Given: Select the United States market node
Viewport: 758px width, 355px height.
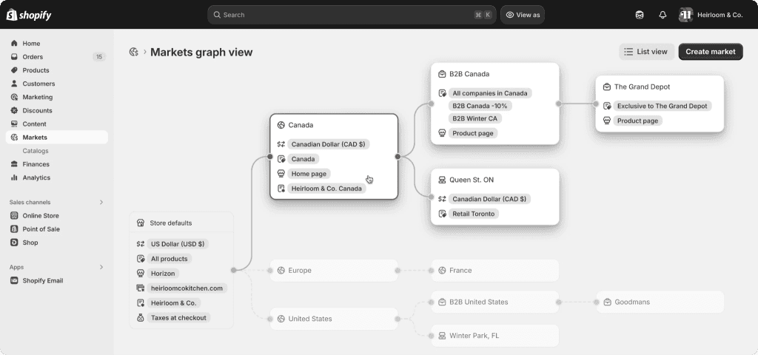Looking at the screenshot, I should pos(334,319).
